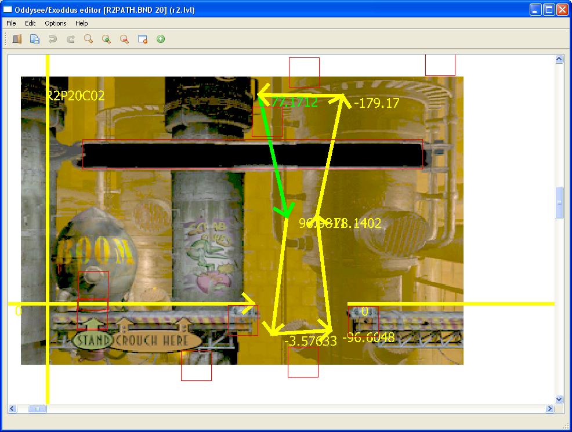
Task: Zoom out with the minus magnifier
Action: coord(124,39)
